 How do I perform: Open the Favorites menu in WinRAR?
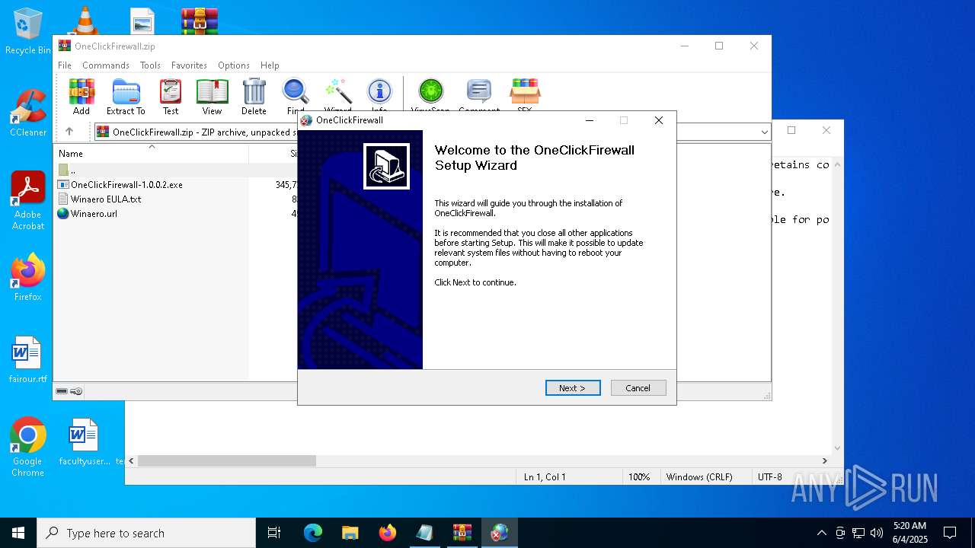189,65
